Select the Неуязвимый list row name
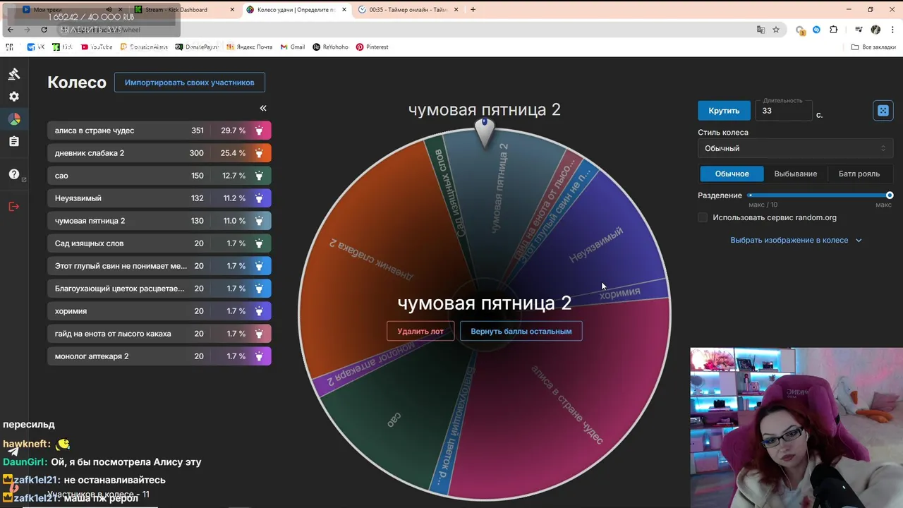This screenshot has width=903, height=508. click(78, 198)
